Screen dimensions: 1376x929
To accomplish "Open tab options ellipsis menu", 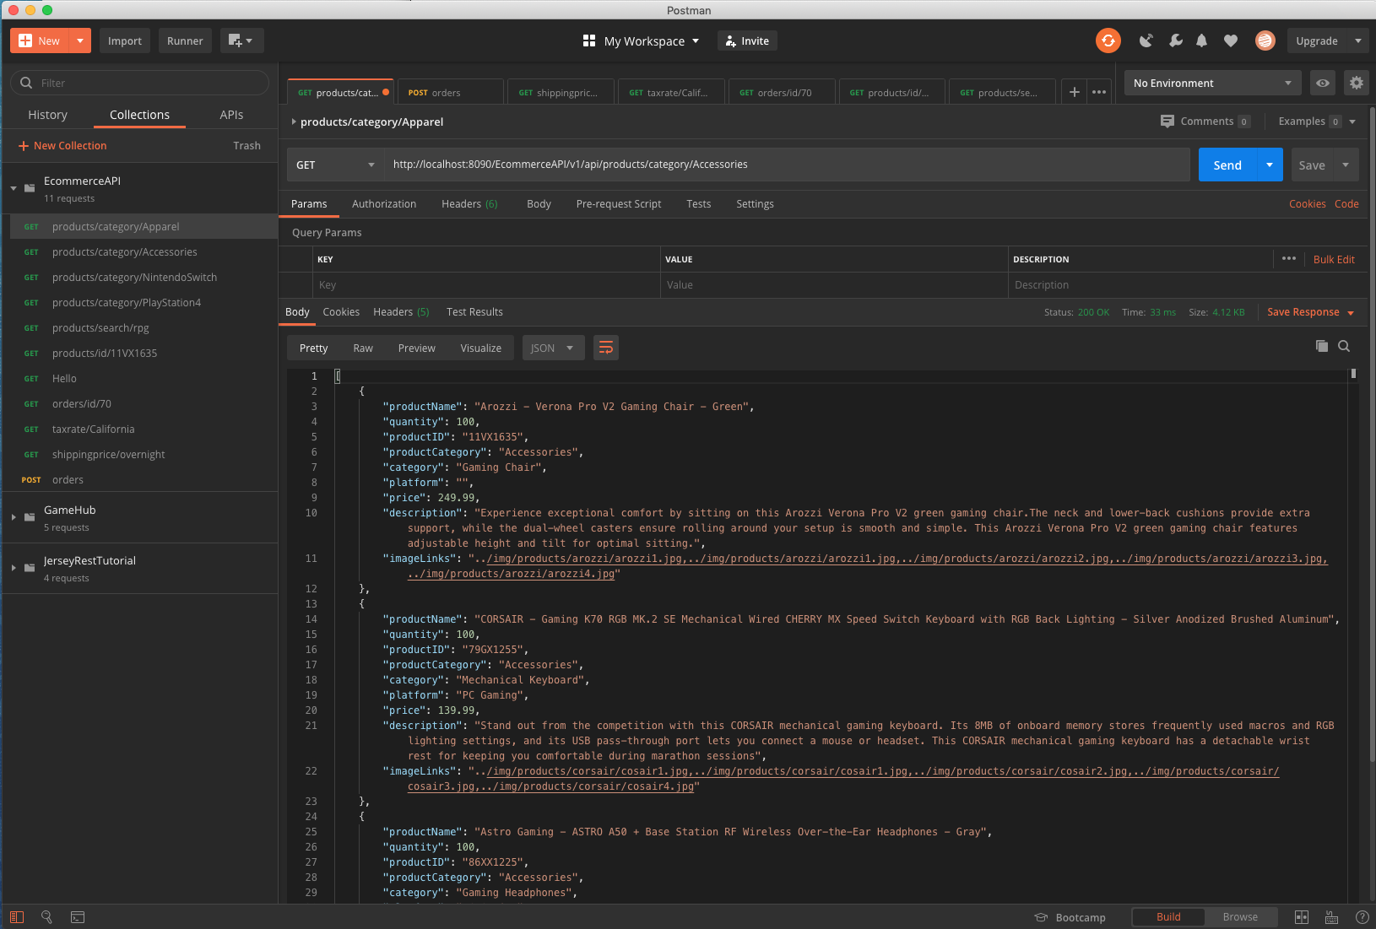I will click(x=1099, y=92).
